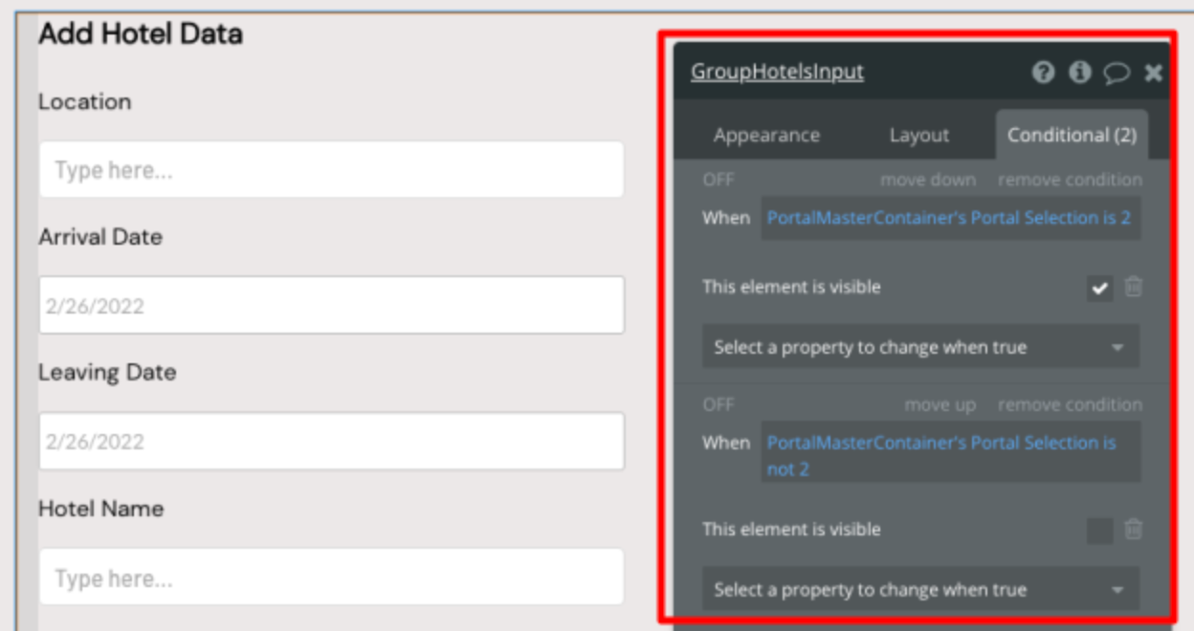Open first 'Select a property to change' dropdown
Image resolution: width=1194 pixels, height=631 pixels.
point(920,347)
